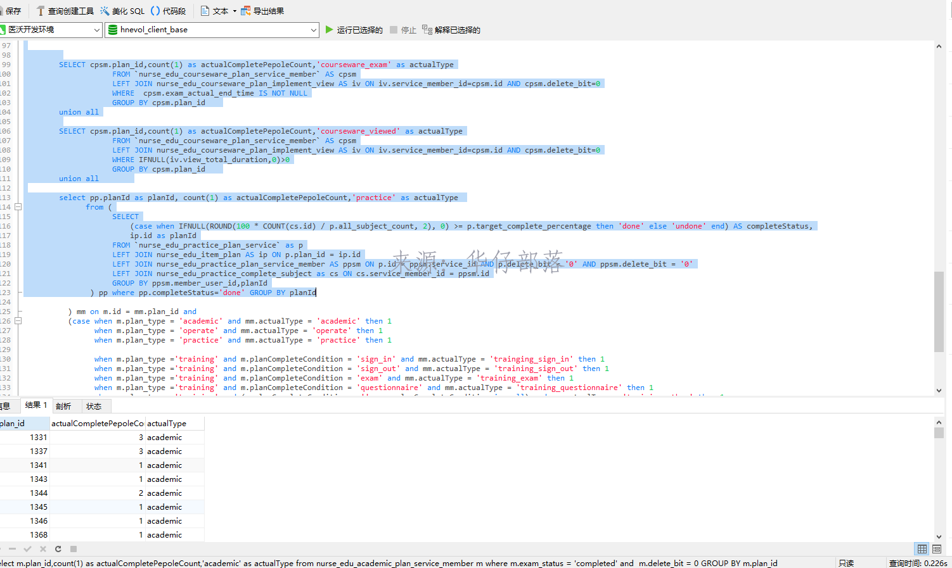Open the query builder tool (查询创建工具)

pyautogui.click(x=65, y=11)
